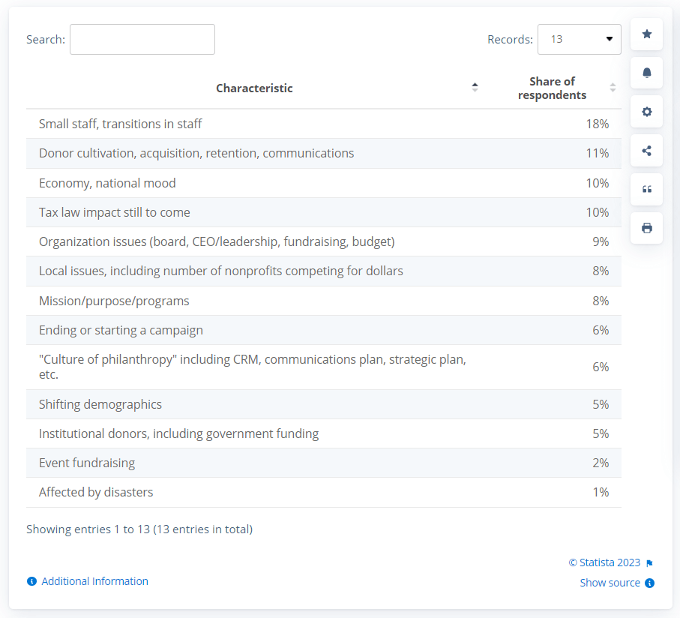The height and width of the screenshot is (618, 680).
Task: Click the flag icon next to Statista 2023
Action: click(x=649, y=563)
